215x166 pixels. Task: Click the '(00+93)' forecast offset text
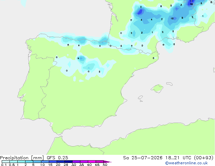pos(203,158)
